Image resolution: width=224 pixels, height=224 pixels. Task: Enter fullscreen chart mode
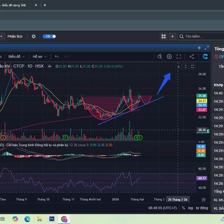click(x=179, y=56)
